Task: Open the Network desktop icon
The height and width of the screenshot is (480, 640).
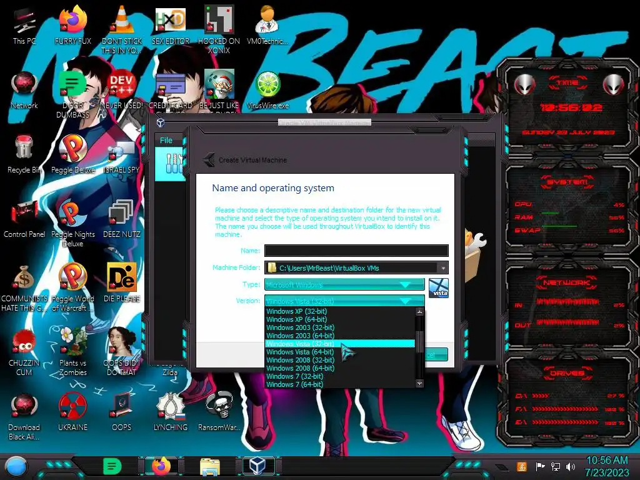Action: (x=24, y=90)
